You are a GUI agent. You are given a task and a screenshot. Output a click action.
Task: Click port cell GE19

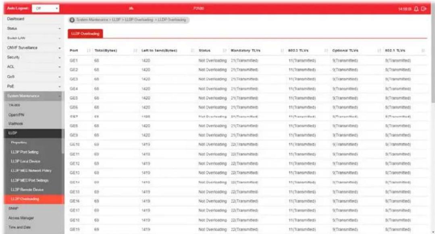tap(75, 230)
